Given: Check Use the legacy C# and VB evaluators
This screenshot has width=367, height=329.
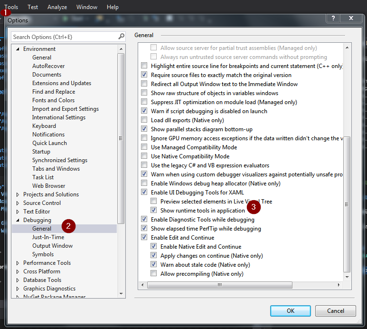Looking at the screenshot, I should pyautogui.click(x=144, y=165).
